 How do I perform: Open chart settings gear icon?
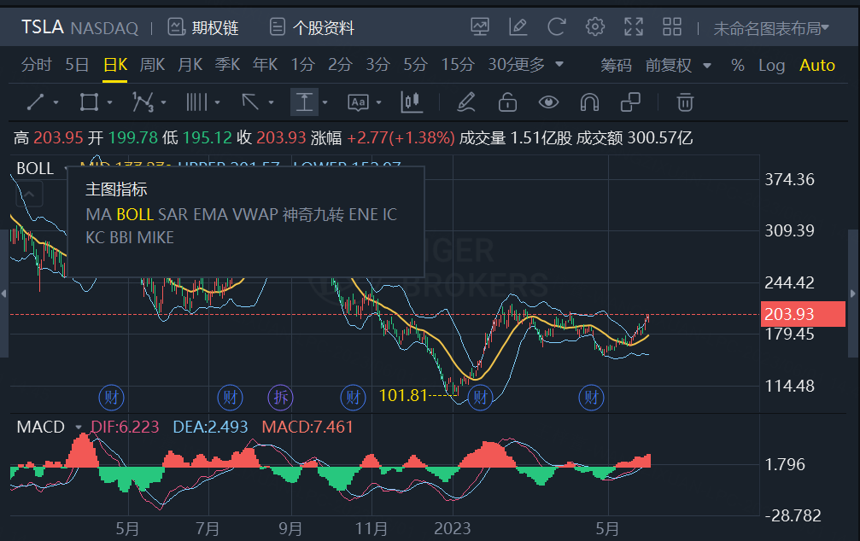coord(595,27)
